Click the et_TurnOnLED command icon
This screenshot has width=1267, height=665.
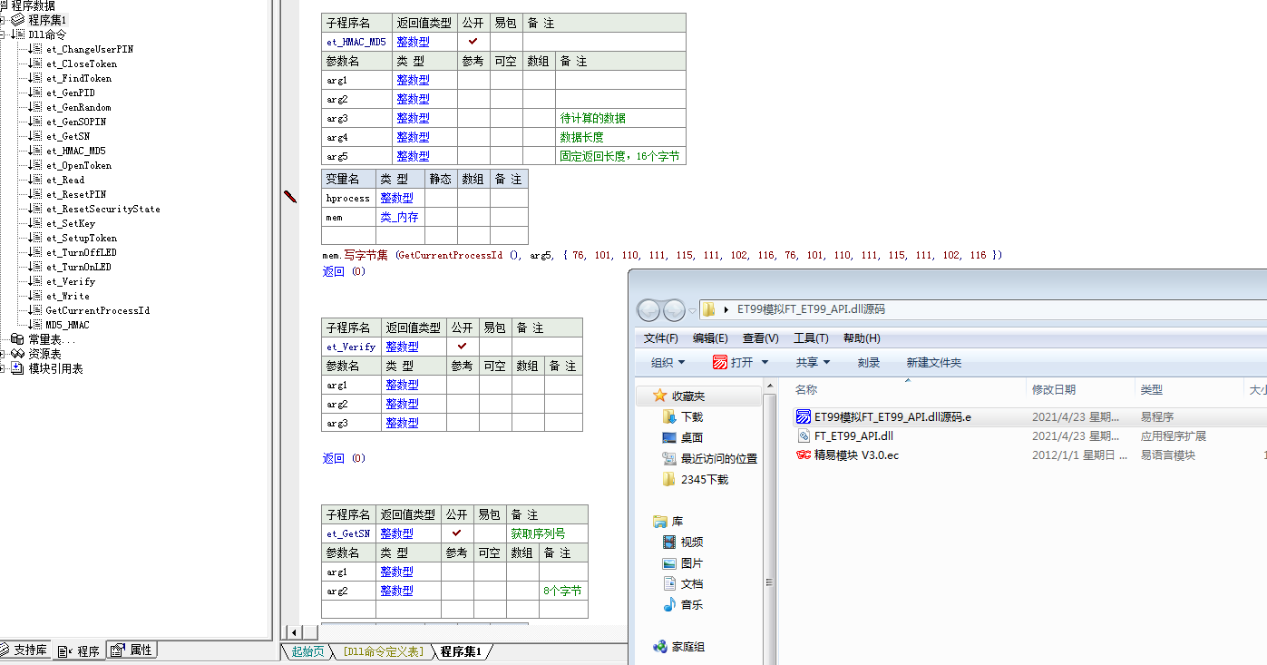click(x=35, y=267)
